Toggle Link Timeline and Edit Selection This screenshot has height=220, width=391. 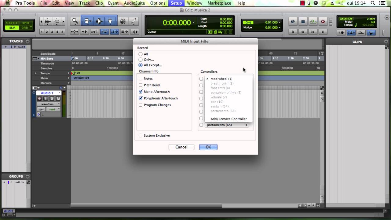(x=115, y=31)
